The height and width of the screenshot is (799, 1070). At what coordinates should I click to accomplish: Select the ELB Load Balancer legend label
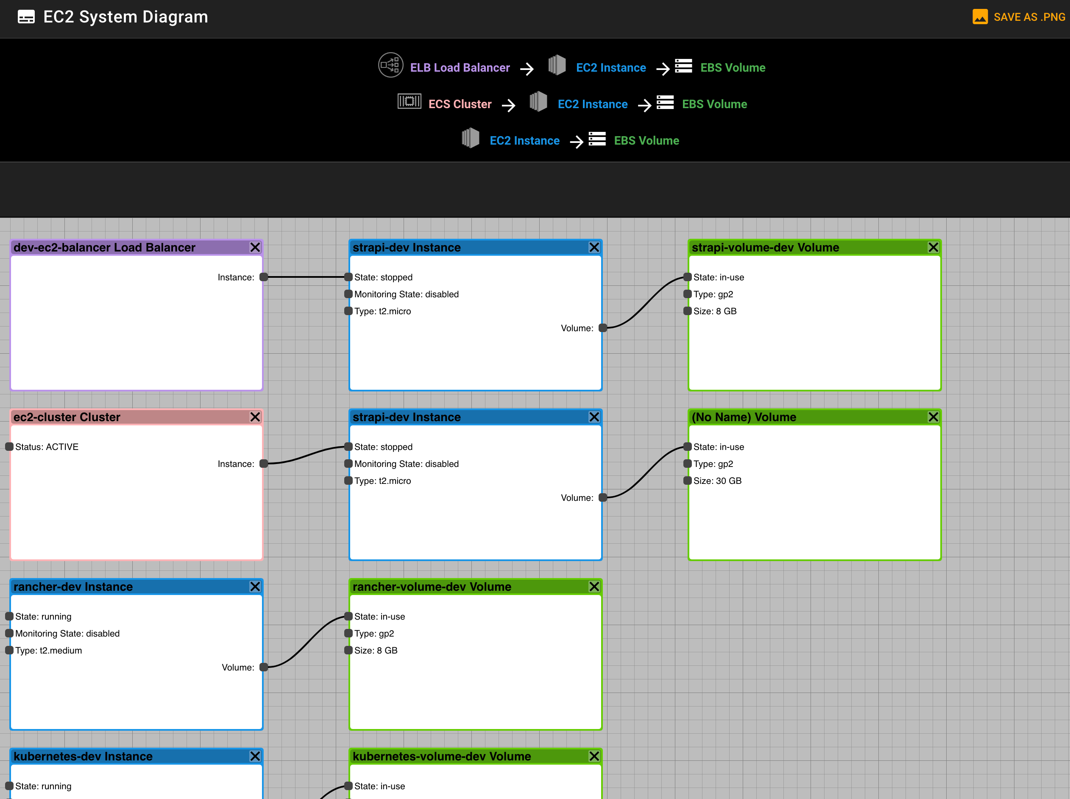click(x=460, y=68)
